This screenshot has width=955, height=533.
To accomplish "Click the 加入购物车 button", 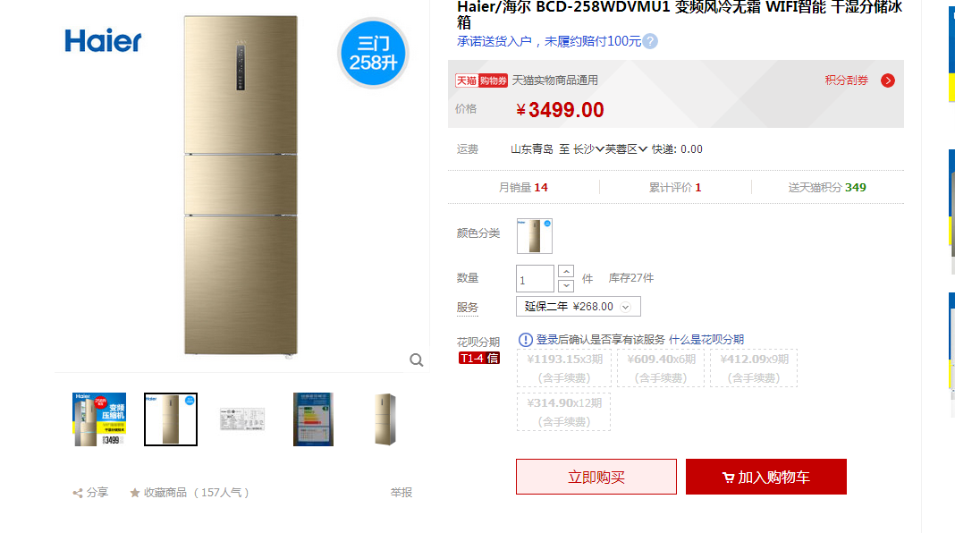I will (x=766, y=477).
